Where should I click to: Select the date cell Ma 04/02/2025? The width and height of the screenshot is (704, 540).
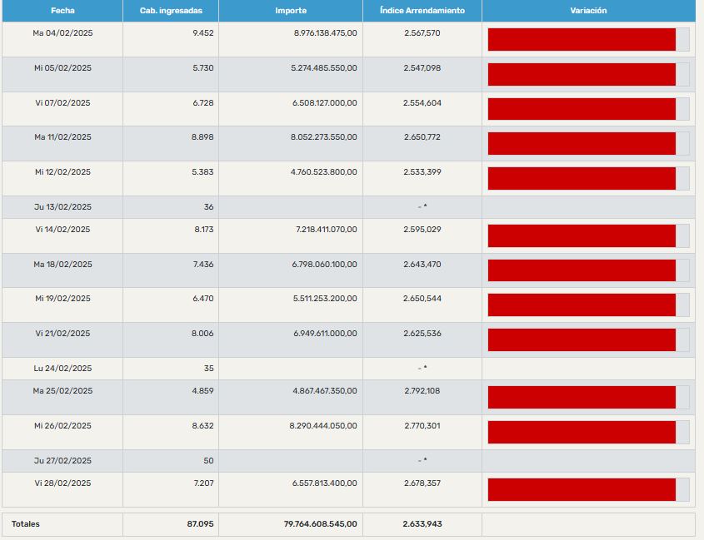coord(62,32)
